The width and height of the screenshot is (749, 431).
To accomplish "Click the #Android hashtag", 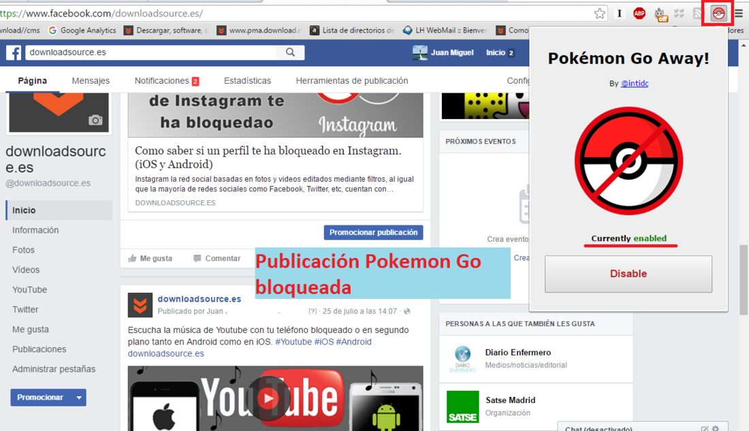I will 353,342.
